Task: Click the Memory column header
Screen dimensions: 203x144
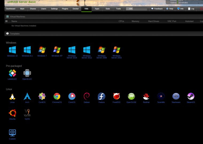Action: 135,21
